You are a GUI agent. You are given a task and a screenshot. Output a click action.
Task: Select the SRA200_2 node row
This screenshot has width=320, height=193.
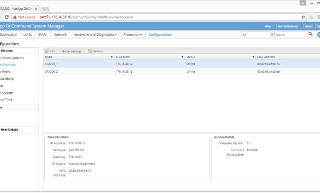tap(181, 71)
